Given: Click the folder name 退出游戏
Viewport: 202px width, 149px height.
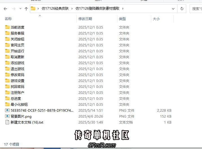Looking at the screenshot, I should point(17,69).
